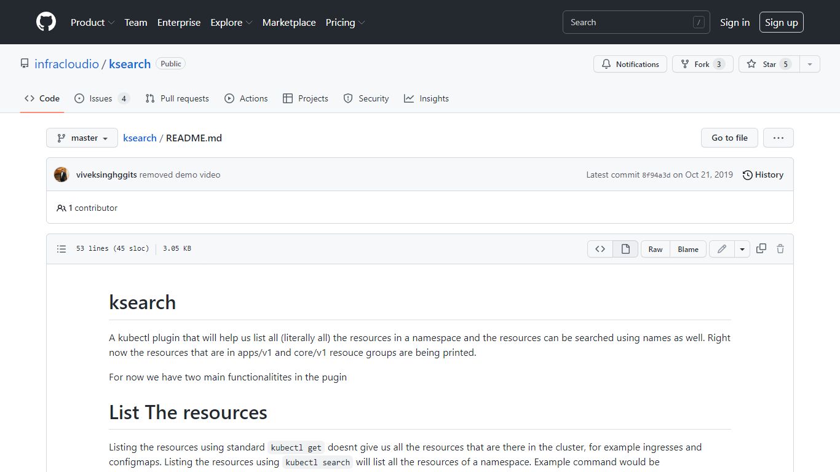Image resolution: width=840 pixels, height=472 pixels.
Task: Open viveksinghggits author profile link
Action: click(106, 175)
